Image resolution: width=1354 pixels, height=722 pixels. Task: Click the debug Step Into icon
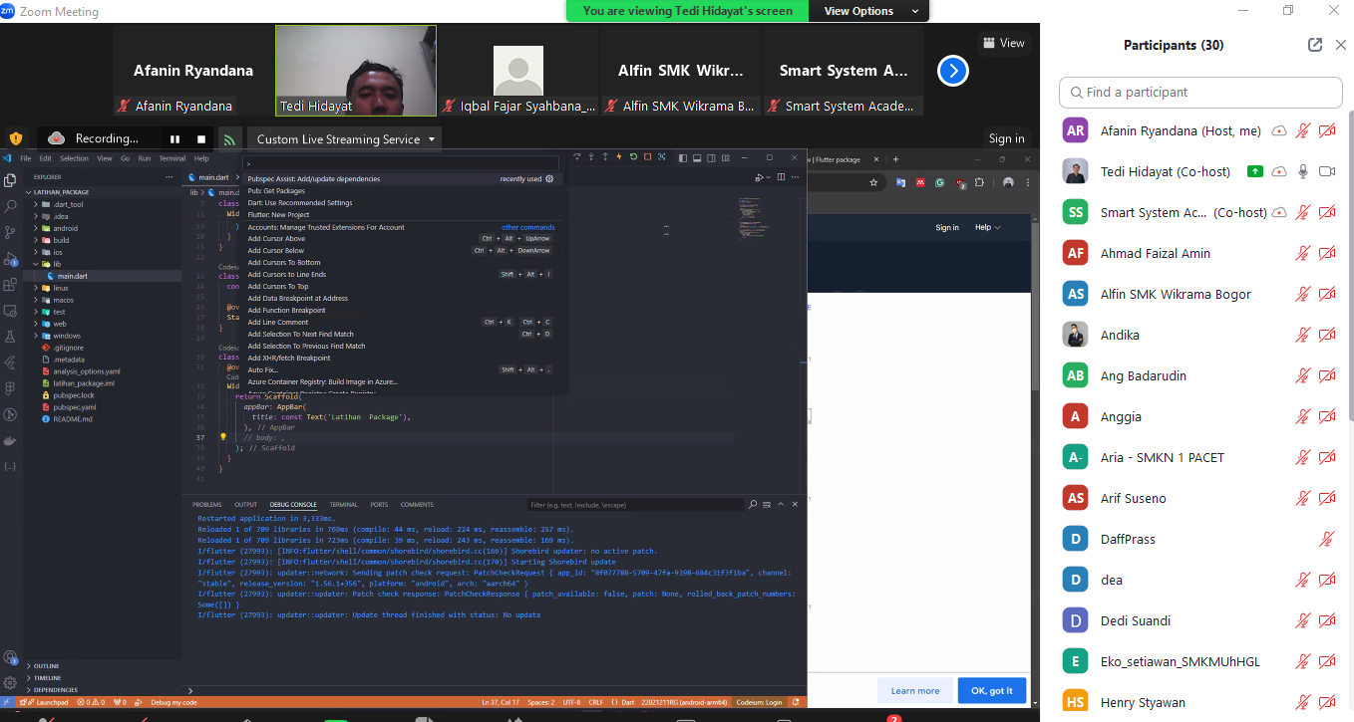pos(591,156)
